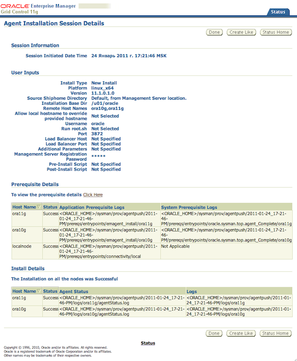Screen dimensions: 297x361
Task: Click Agent Status column header in Install Details
Action: click(74, 291)
